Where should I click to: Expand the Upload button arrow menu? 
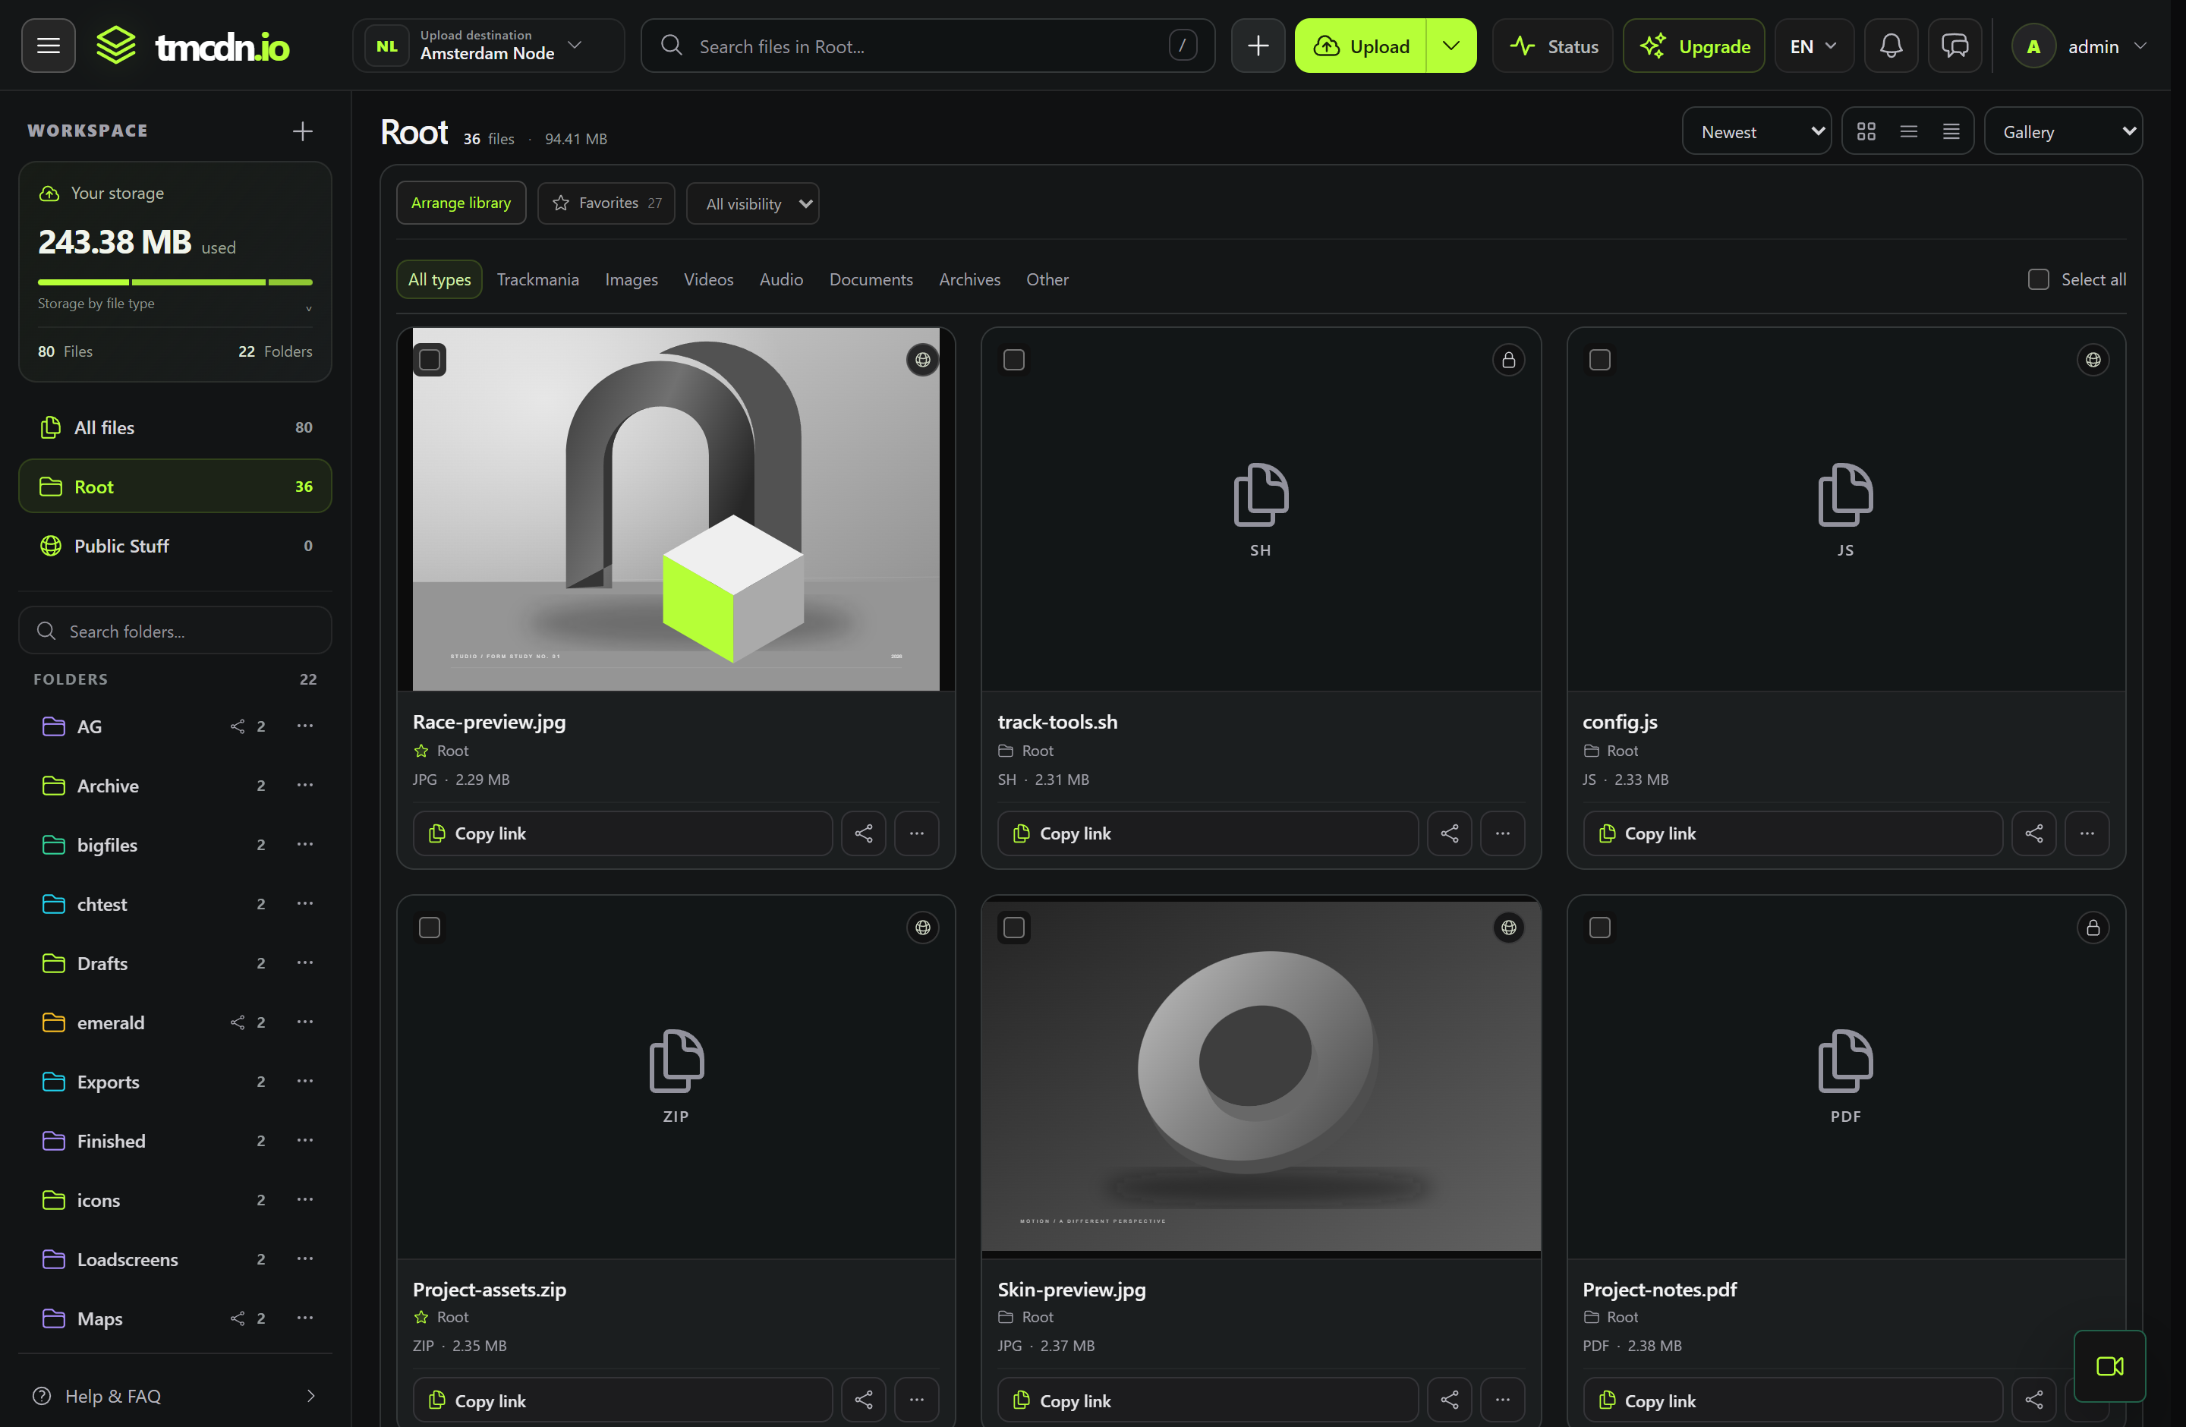(1451, 45)
